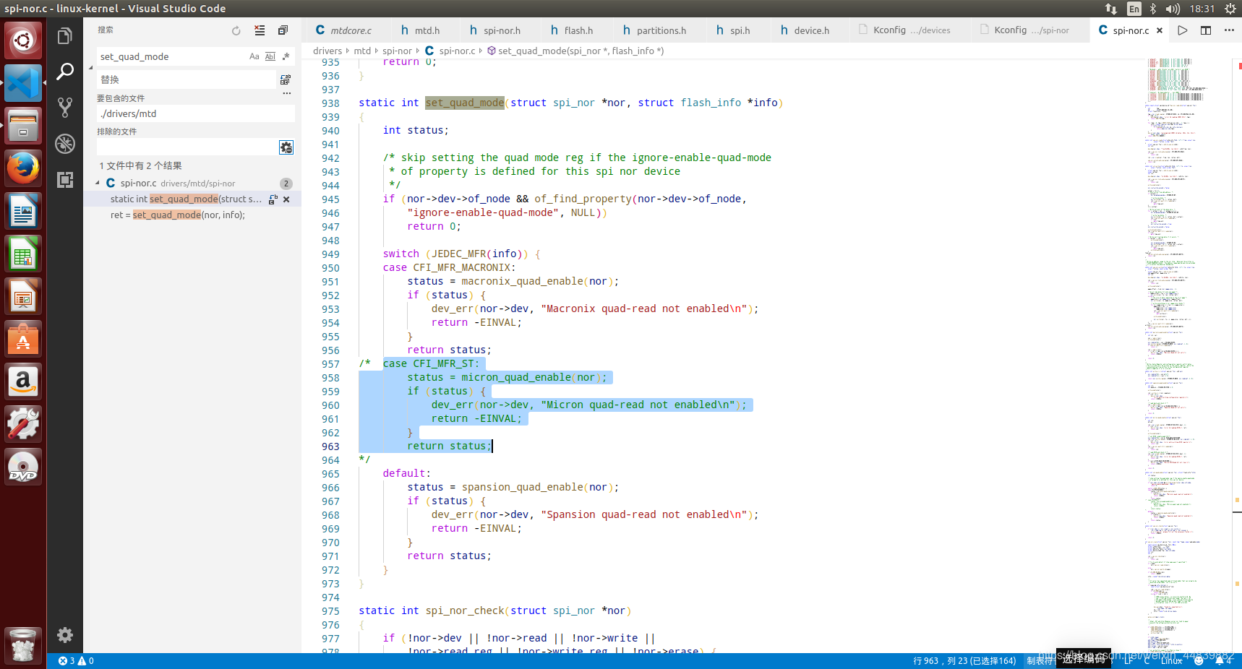Image resolution: width=1242 pixels, height=669 pixels.
Task: Click 'mtd' in the breadcrumb
Action: pyautogui.click(x=362, y=51)
